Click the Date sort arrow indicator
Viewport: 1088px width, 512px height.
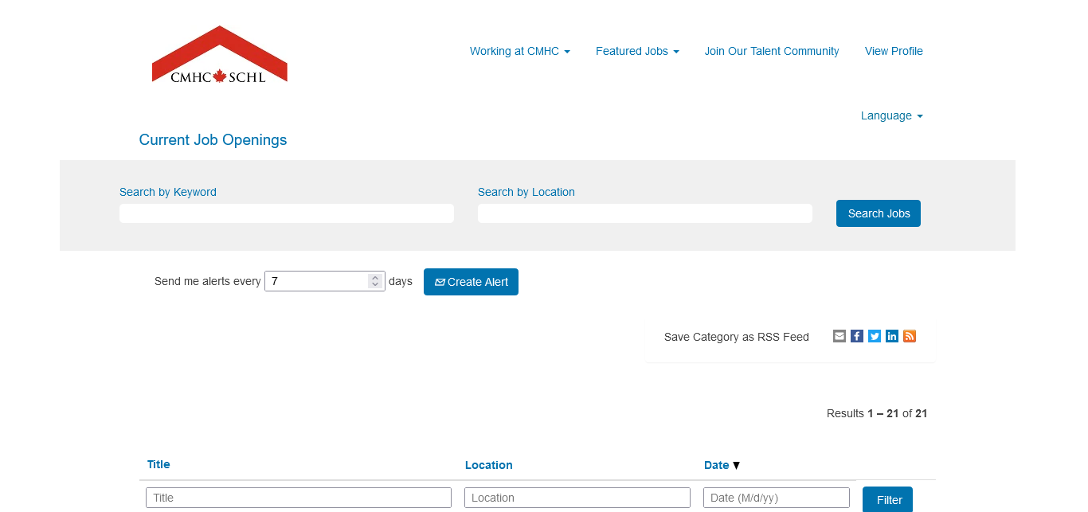click(x=736, y=466)
